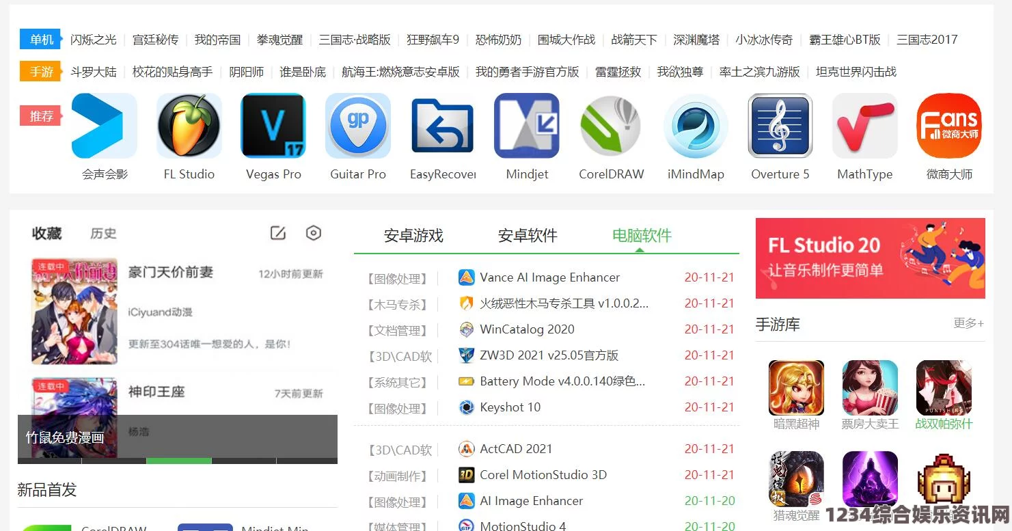Select the 收藏 tab
1012x531 pixels.
(x=47, y=234)
